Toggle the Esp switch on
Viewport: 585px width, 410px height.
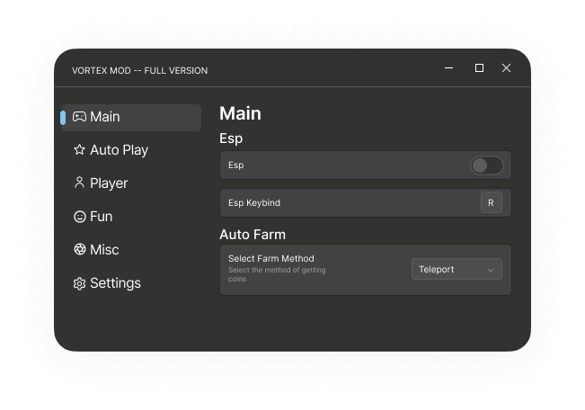[x=486, y=165]
